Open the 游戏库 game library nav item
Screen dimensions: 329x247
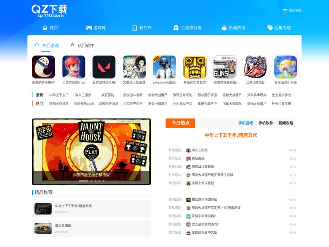pos(96,28)
